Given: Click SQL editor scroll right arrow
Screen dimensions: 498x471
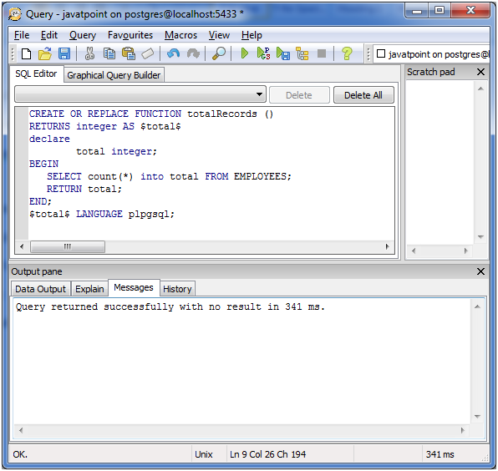Looking at the screenshot, I should click(x=387, y=246).
